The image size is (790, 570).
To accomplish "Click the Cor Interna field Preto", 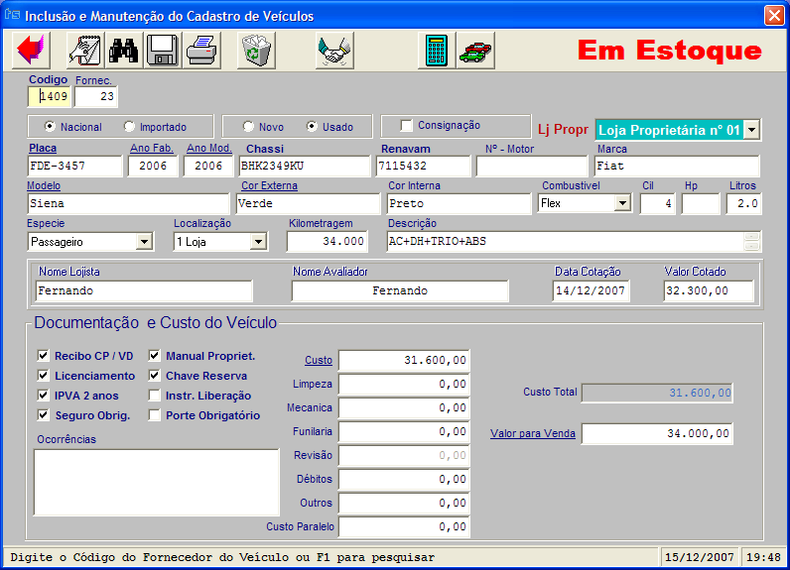I will click(459, 203).
